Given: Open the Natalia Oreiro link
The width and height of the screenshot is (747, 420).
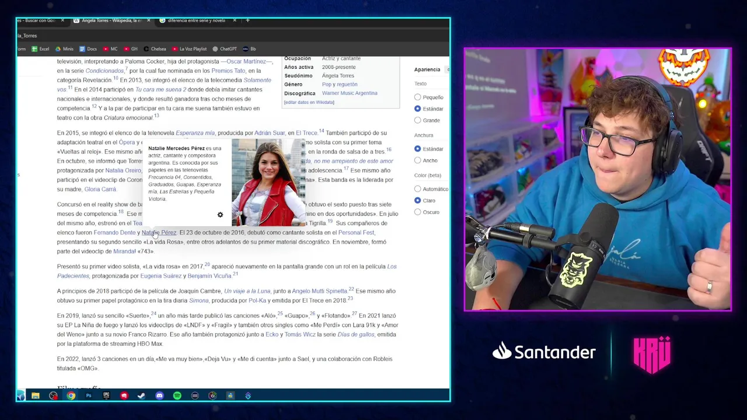Looking at the screenshot, I should point(123,171).
